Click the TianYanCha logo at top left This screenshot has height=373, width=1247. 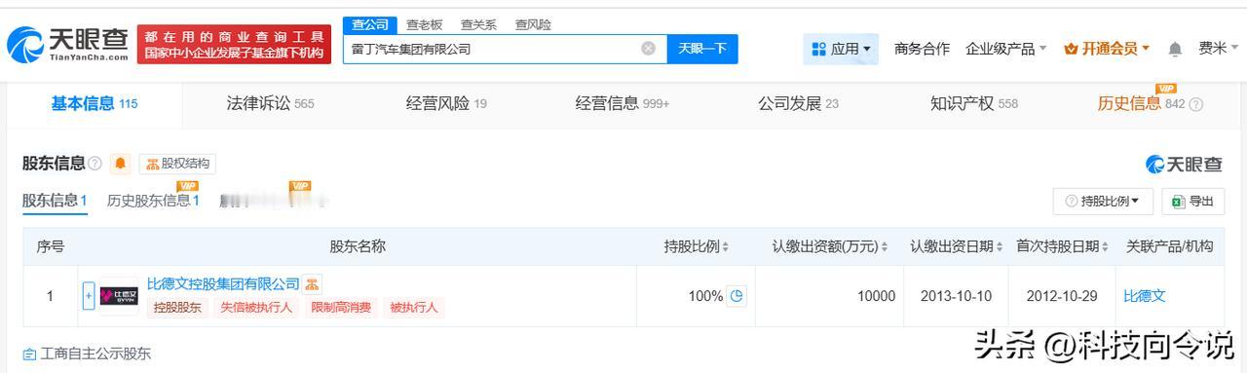pos(68,44)
